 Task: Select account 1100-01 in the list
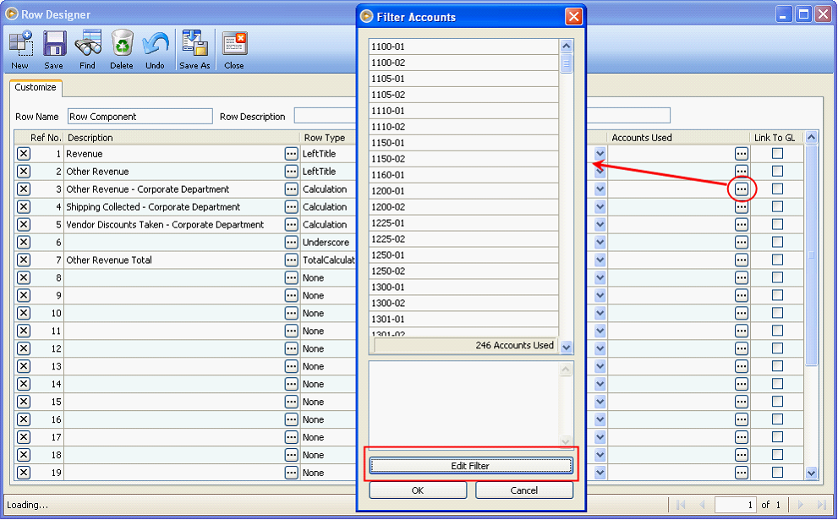coord(464,47)
